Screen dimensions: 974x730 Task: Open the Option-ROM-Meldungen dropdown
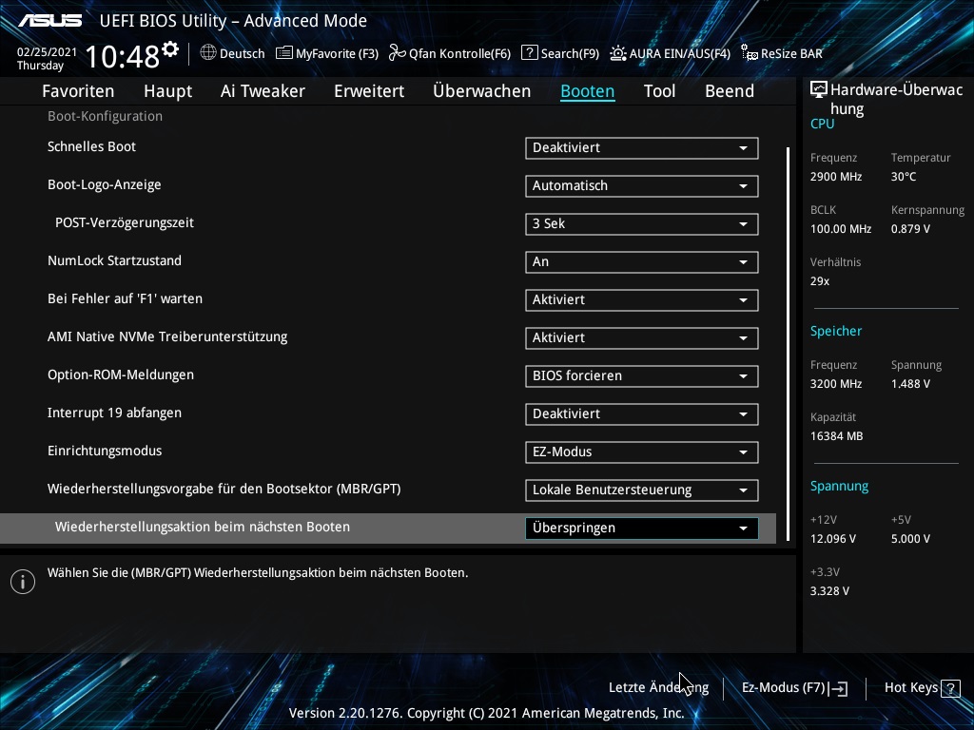(x=642, y=375)
